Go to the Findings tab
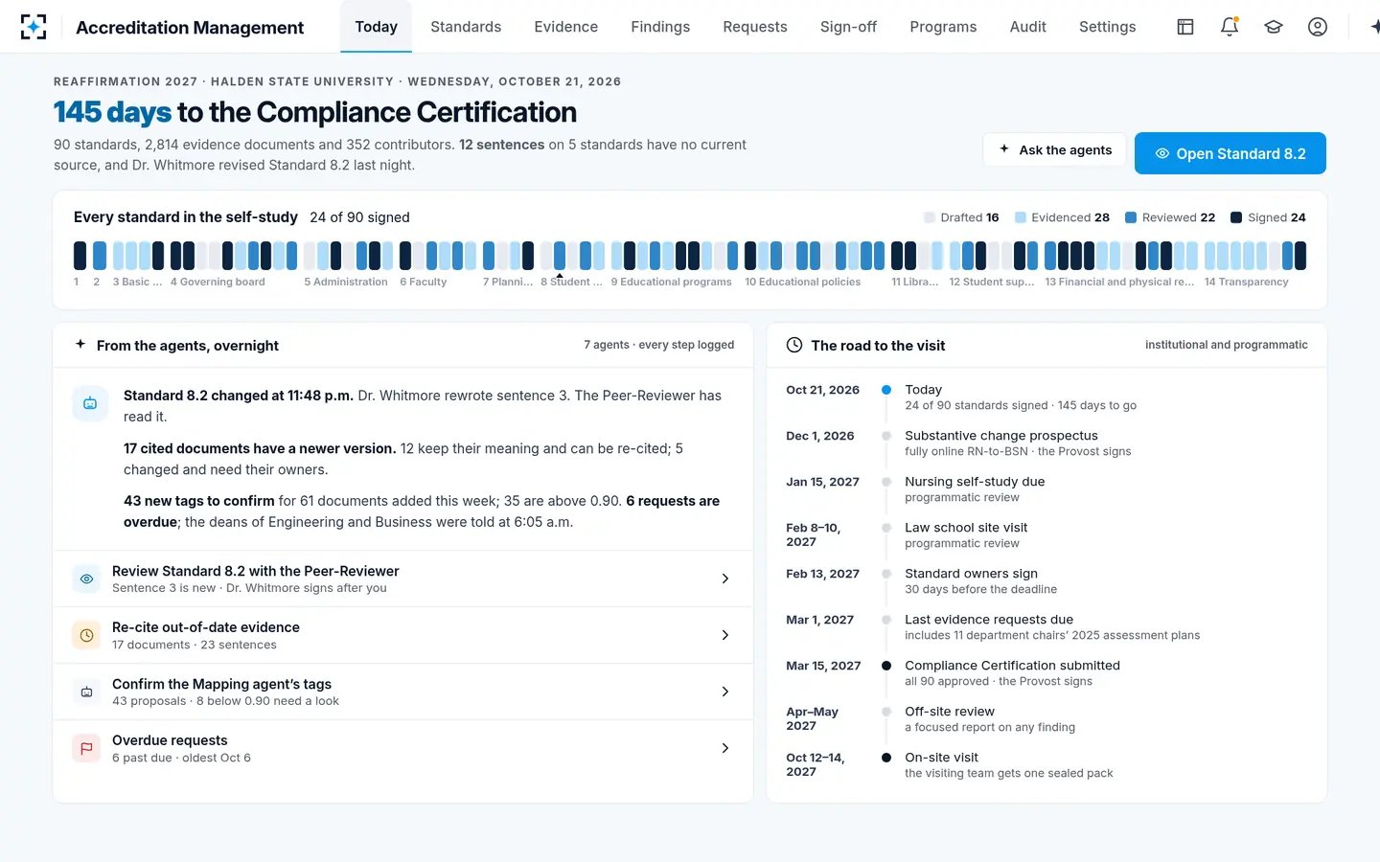The width and height of the screenshot is (1380, 862). click(660, 27)
